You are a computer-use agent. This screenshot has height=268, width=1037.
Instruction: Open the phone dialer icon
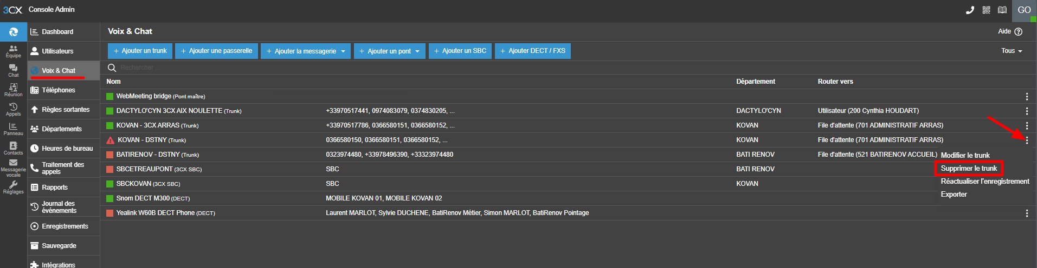970,10
